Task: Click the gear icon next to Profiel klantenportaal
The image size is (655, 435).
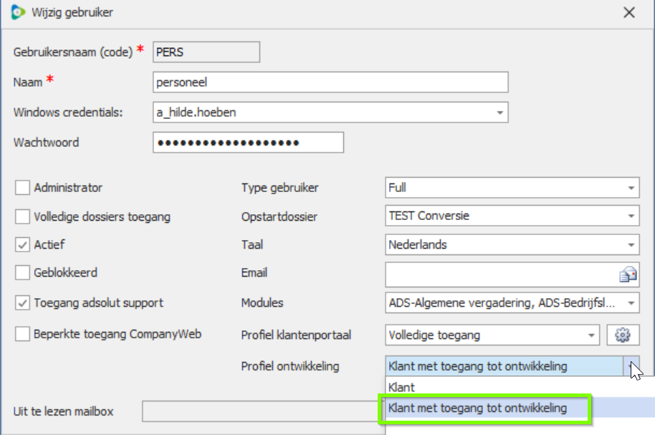Action: [622, 335]
